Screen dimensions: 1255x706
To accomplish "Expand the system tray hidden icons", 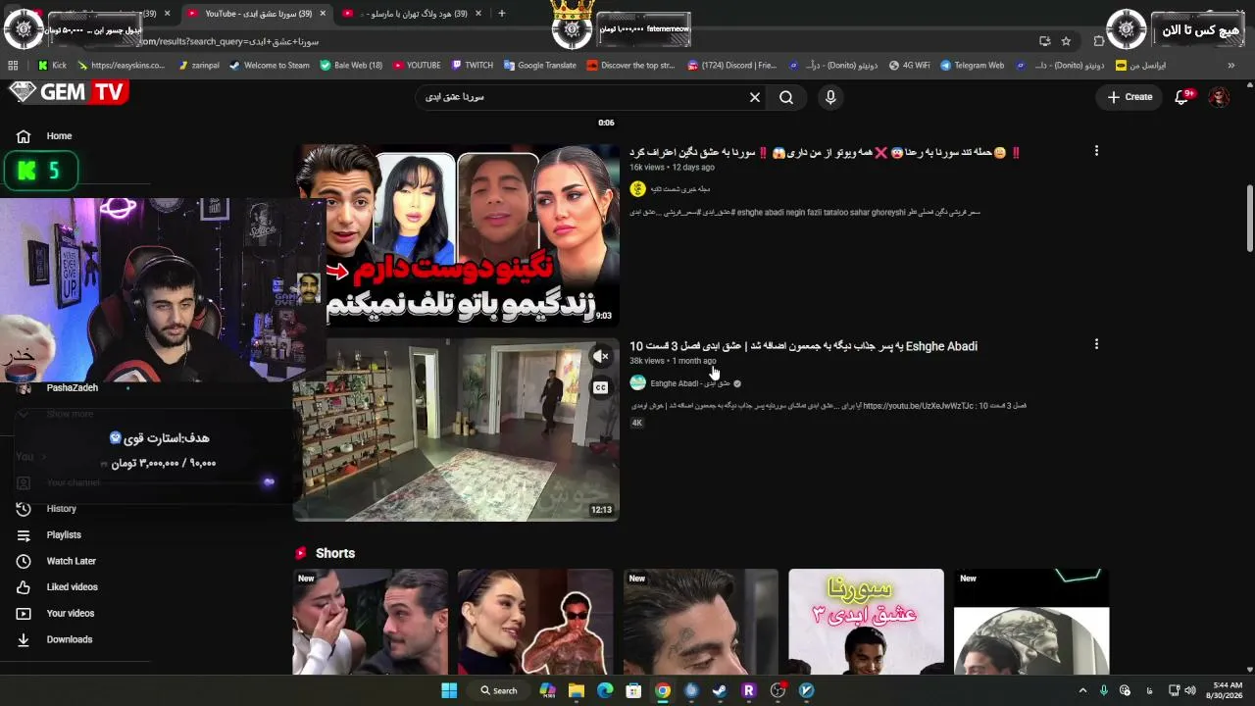I will [1082, 690].
